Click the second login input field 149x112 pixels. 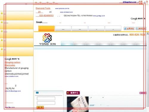point(46,103)
